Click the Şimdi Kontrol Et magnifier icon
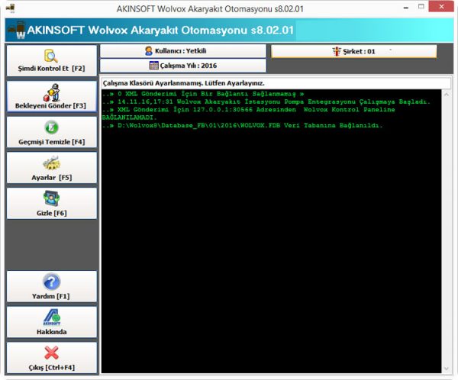The image size is (458, 380). pyautogui.click(x=51, y=56)
